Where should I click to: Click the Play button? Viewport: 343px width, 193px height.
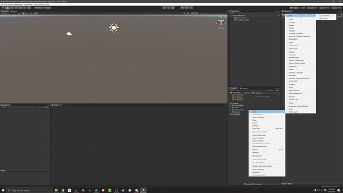164,8
